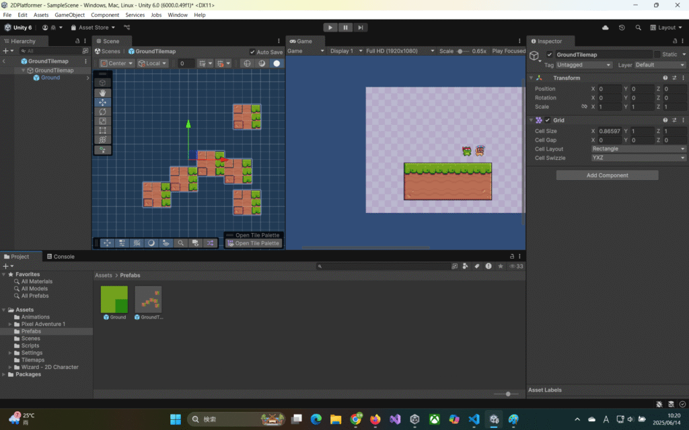Open the GameObject menu
This screenshot has width=689, height=430.
coord(69,15)
